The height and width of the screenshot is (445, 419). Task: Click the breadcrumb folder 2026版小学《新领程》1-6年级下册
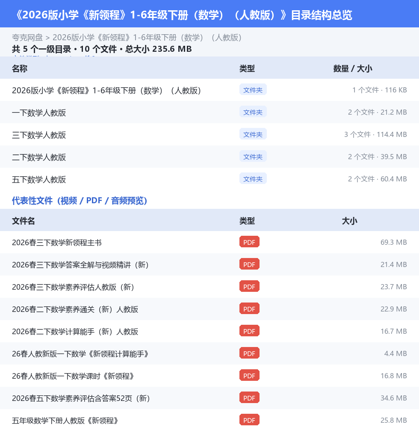coord(147,38)
